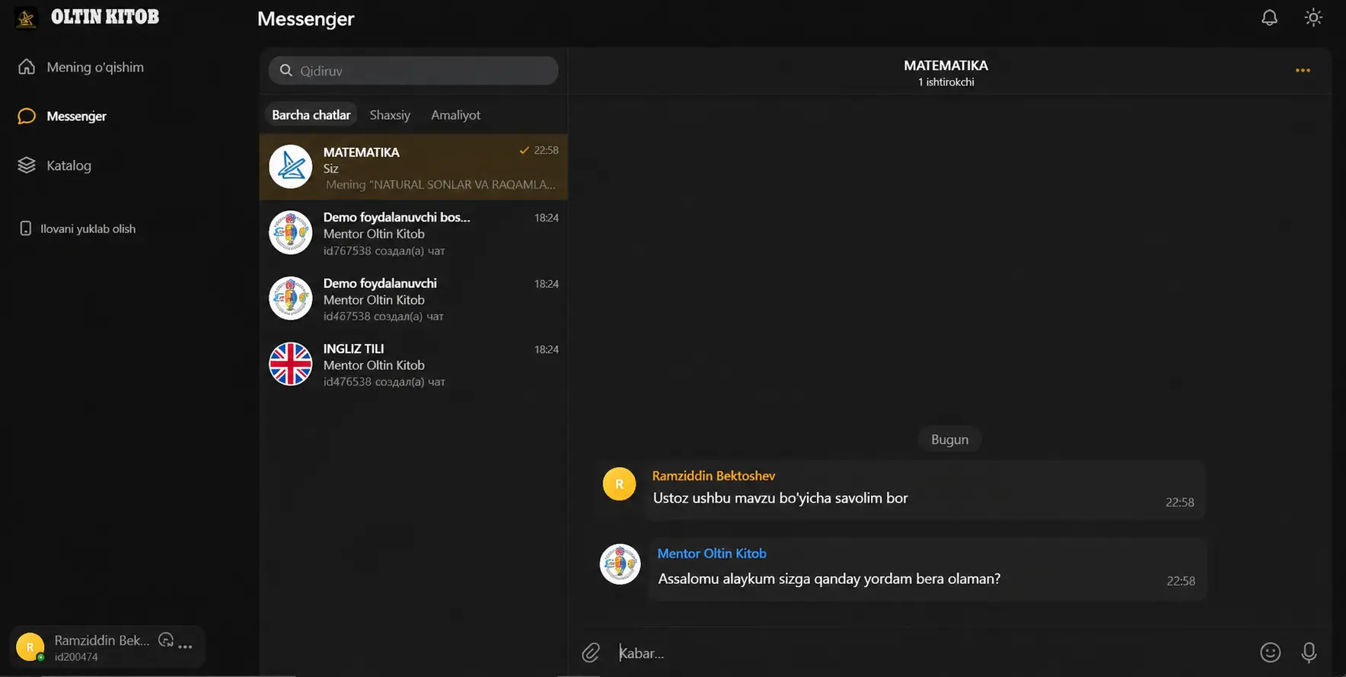Open Demo foydalanuvchi chat id467538
The height and width of the screenshot is (677, 1346).
[413, 299]
